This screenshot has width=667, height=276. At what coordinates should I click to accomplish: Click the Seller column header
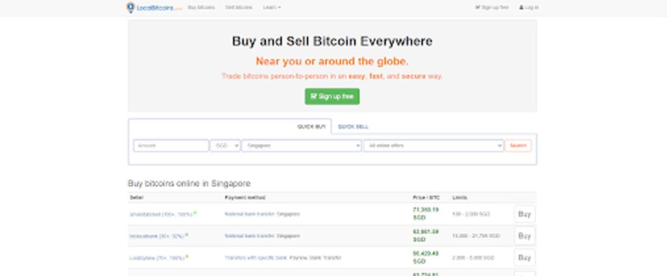click(137, 197)
